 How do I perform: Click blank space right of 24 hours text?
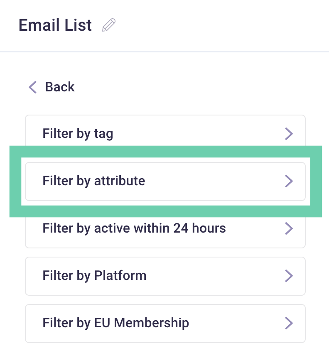pos(255,228)
